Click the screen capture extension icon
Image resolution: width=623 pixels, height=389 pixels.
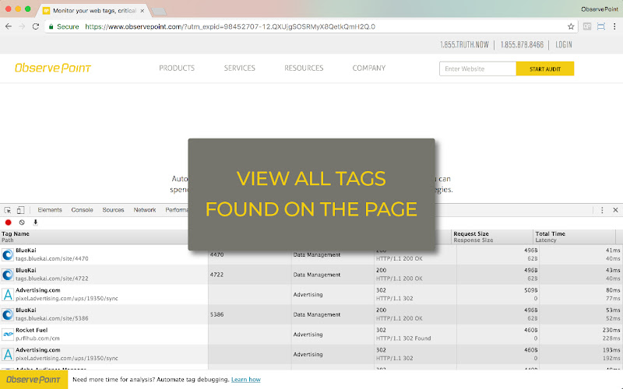click(x=600, y=26)
